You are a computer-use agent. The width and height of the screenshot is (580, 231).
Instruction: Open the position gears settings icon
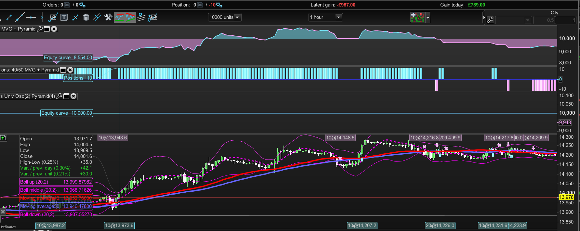(x=219, y=5)
